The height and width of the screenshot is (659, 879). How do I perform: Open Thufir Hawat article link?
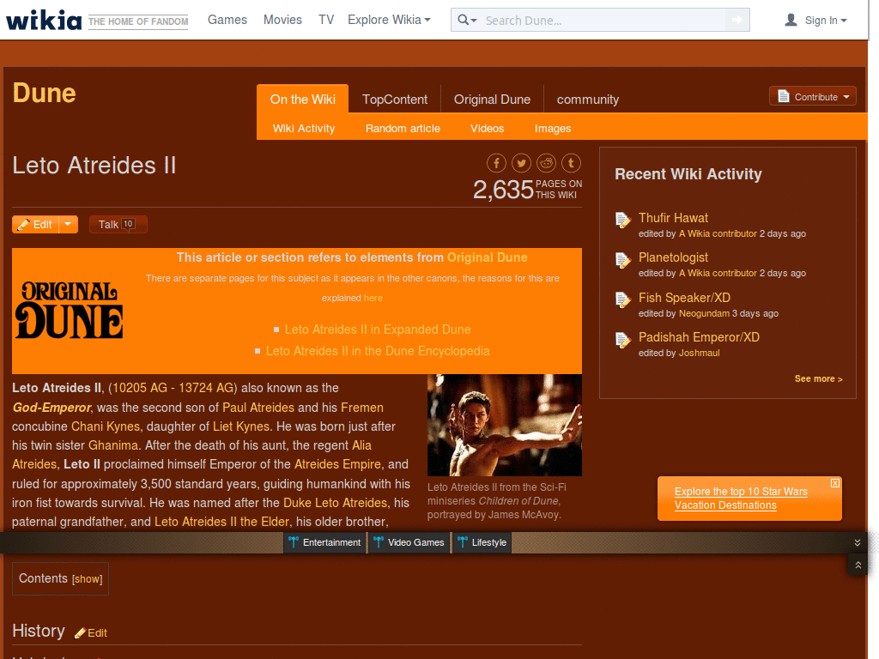point(673,218)
